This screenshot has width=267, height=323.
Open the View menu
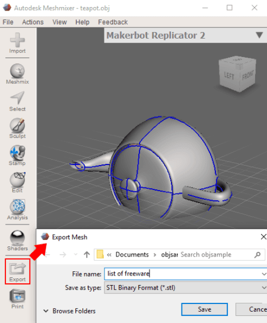point(59,22)
